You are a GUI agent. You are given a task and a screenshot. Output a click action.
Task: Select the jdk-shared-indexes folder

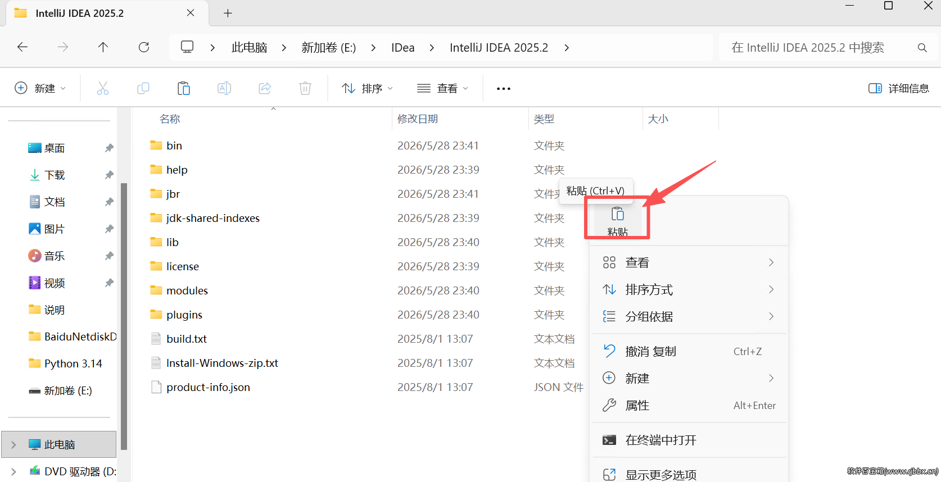[x=213, y=218]
